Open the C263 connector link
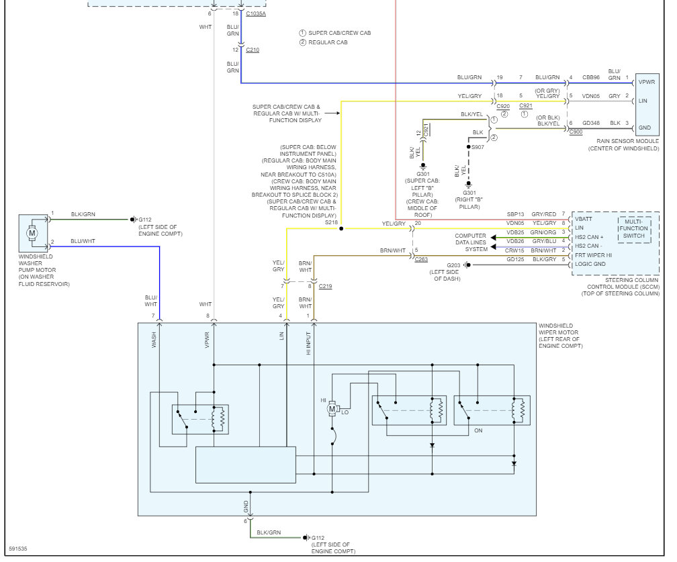Viewport: 677px width, 562px height. tap(421, 259)
